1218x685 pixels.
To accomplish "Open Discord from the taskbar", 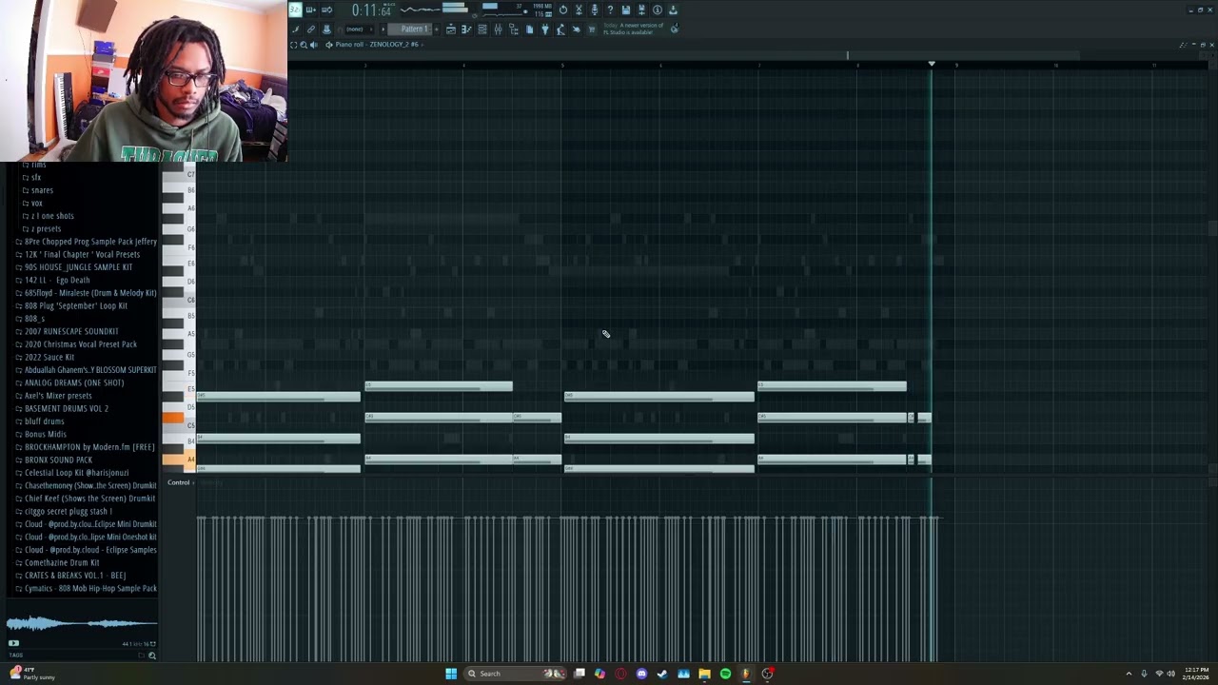I will (x=641, y=674).
